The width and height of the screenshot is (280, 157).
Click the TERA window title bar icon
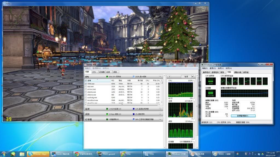pos(4,4)
